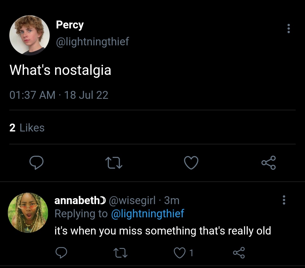
Task: Like annabeth's reply with the heart icon
Action: pos(179,253)
